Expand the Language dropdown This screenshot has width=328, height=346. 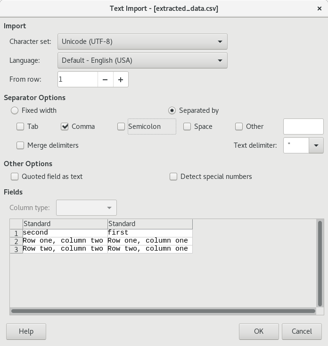[x=142, y=60]
